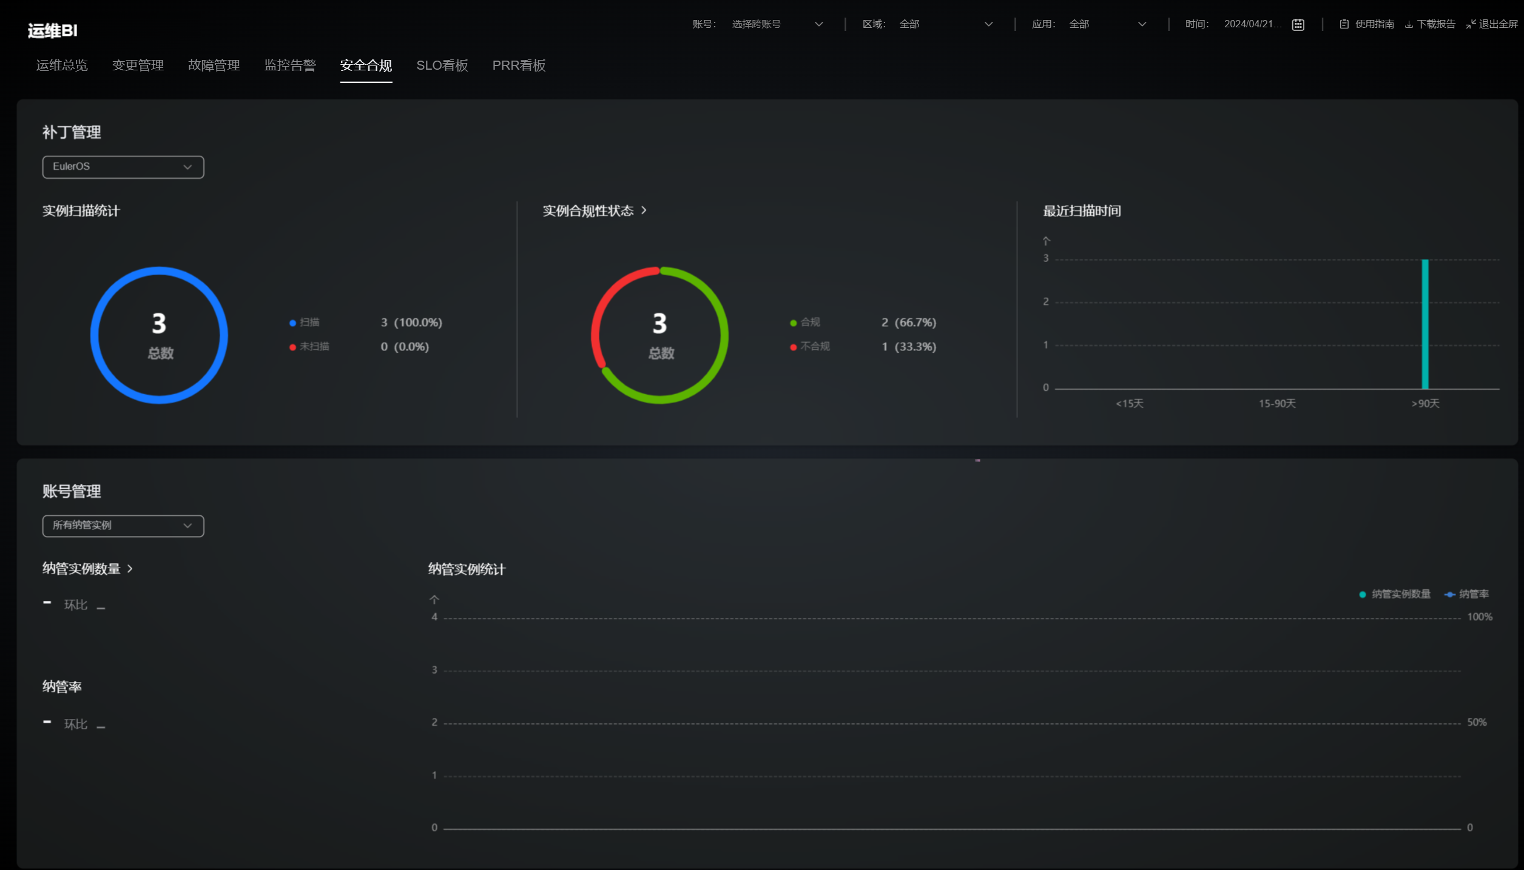Image resolution: width=1524 pixels, height=870 pixels.
Task: Open the EulerOS dropdown
Action: tap(123, 167)
